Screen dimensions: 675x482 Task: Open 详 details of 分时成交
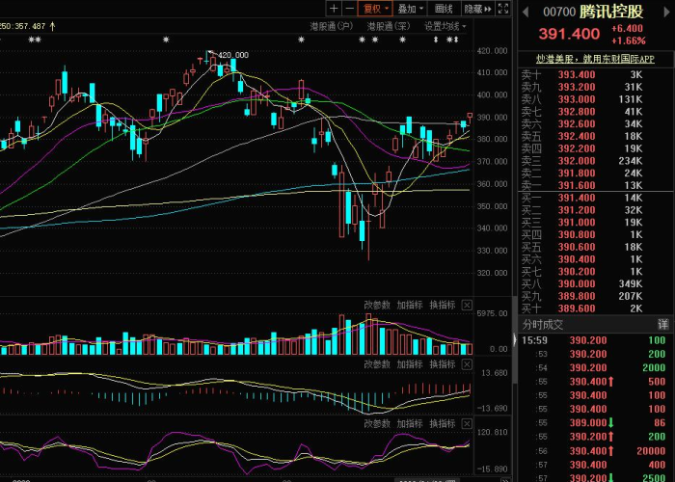[663, 325]
